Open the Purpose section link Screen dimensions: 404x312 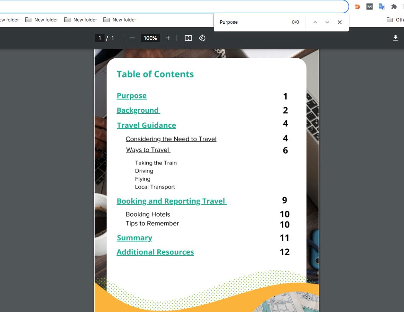(x=132, y=96)
